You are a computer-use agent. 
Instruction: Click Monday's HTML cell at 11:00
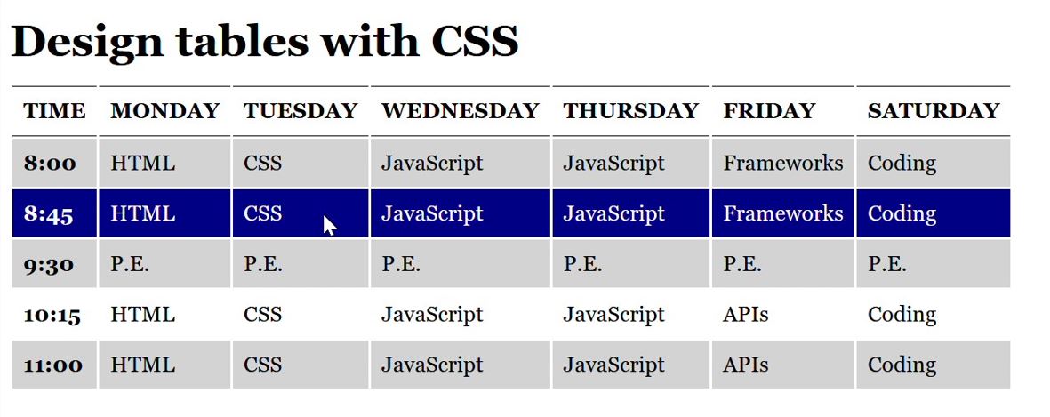142,365
